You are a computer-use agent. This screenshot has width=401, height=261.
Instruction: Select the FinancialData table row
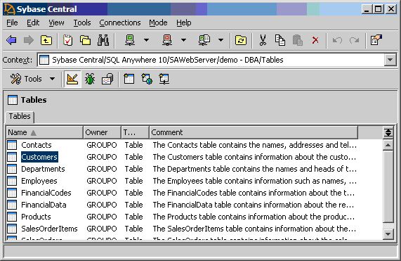[182, 205]
